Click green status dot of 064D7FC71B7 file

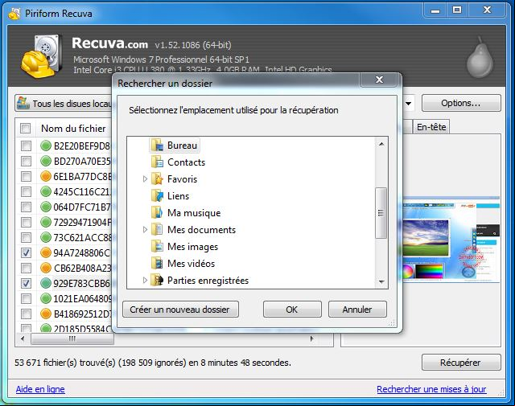(46, 207)
